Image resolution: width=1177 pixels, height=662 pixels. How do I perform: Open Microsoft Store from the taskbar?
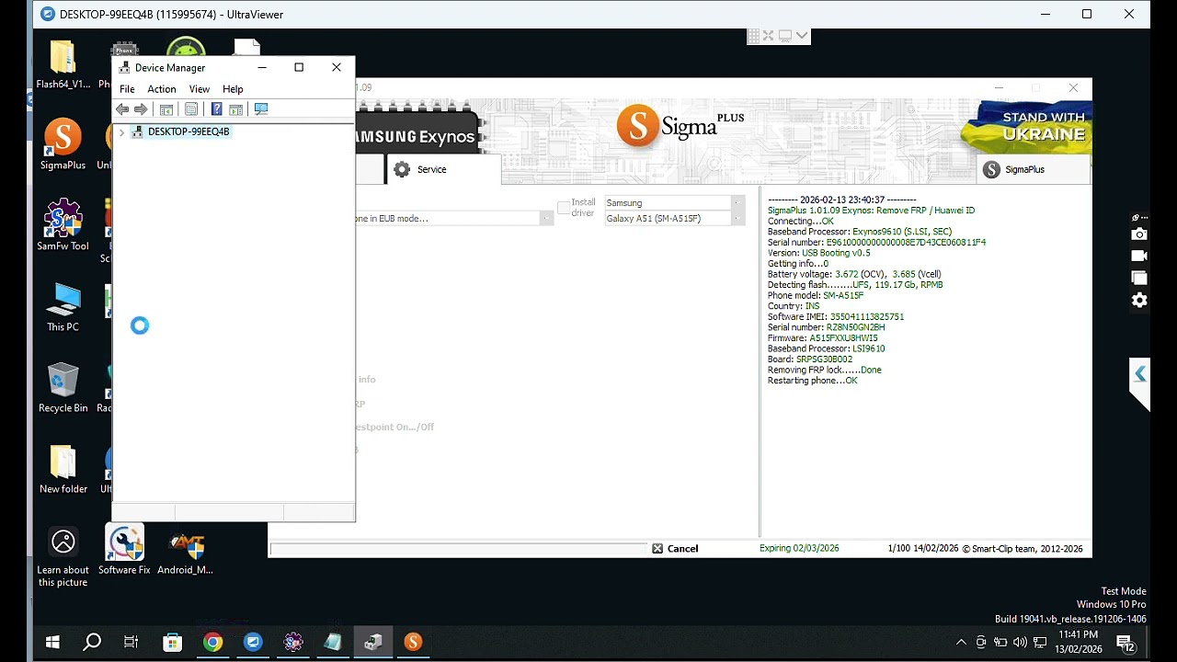click(172, 642)
